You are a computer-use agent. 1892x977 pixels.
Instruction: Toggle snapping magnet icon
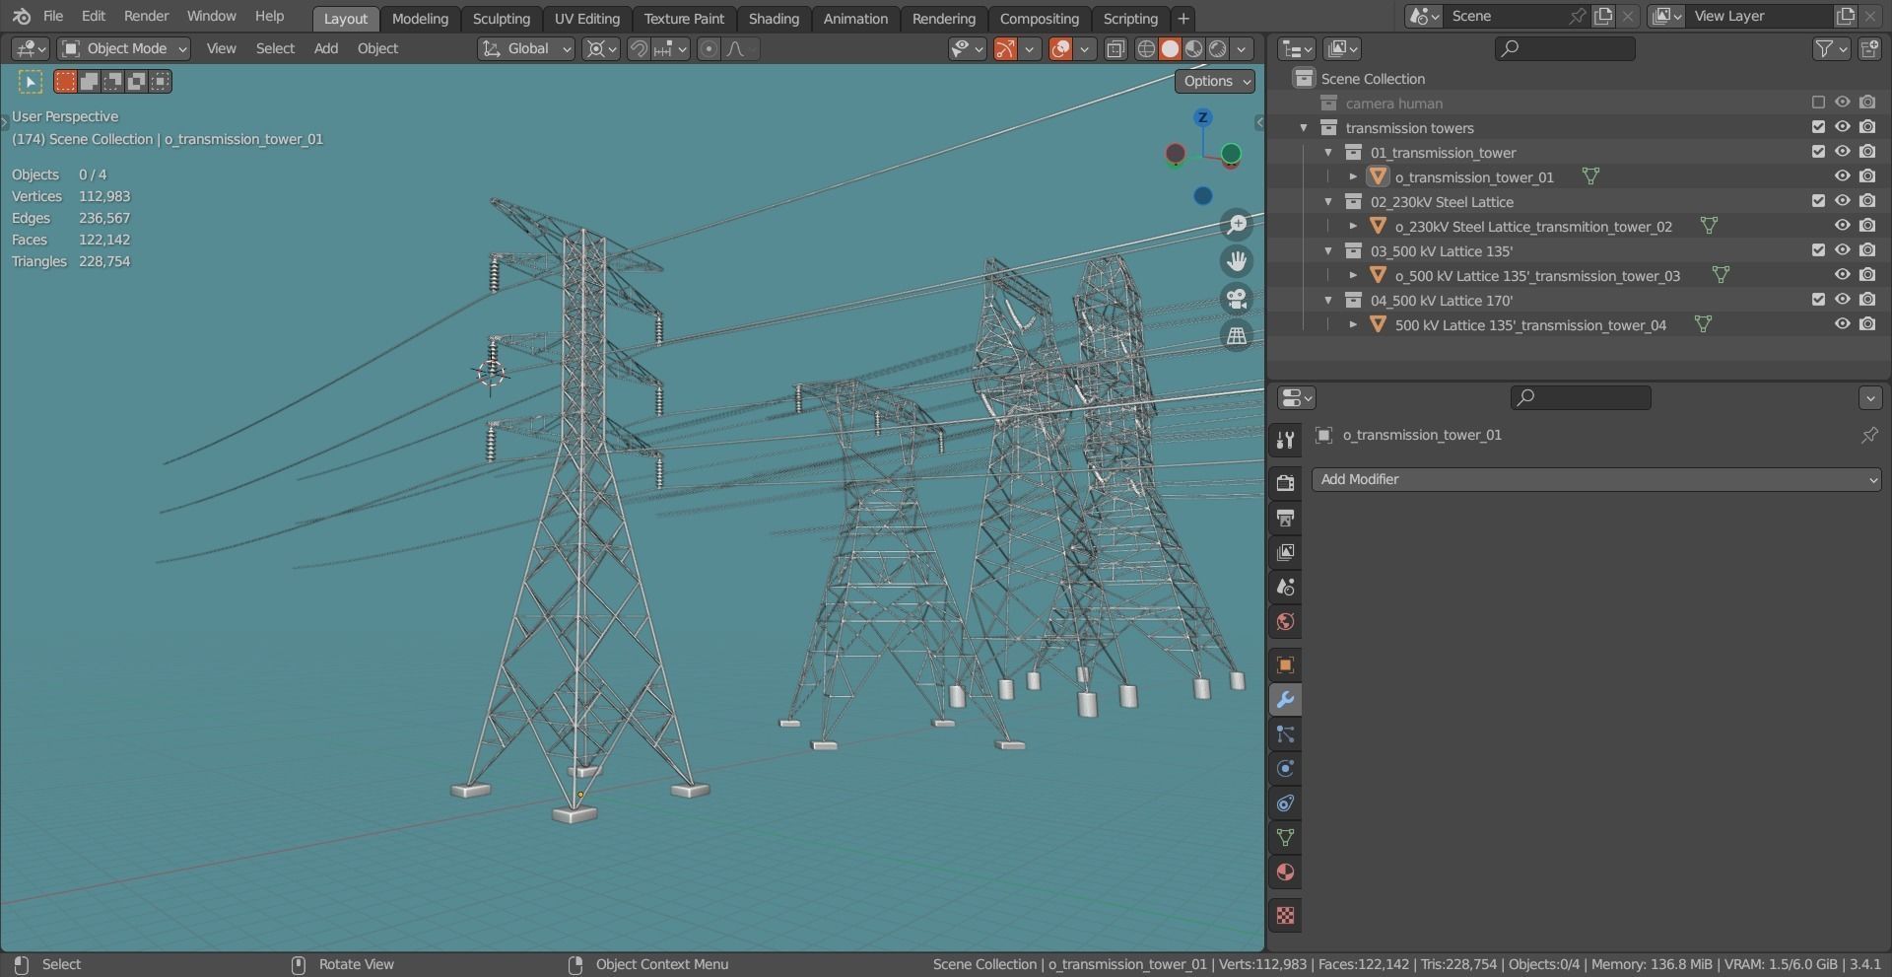639,48
